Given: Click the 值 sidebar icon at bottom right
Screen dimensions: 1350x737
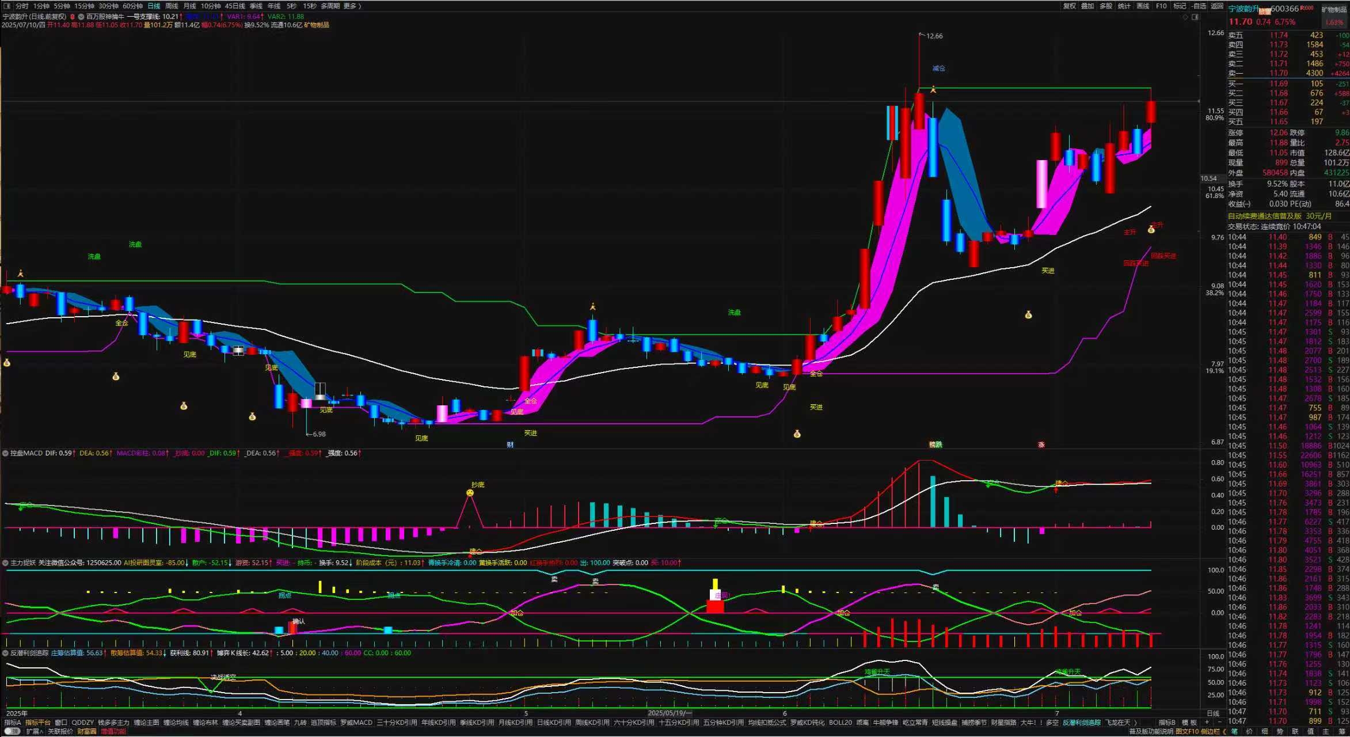Looking at the screenshot, I should [1311, 732].
